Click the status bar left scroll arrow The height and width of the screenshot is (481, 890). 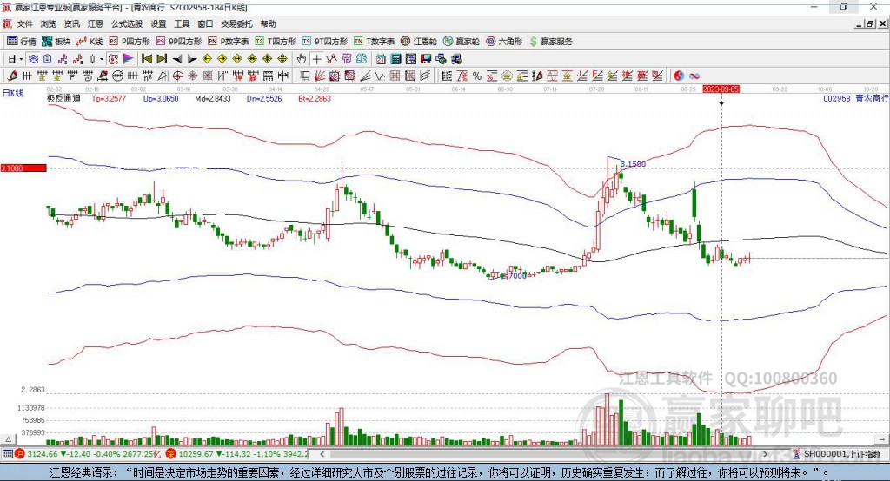[x=322, y=454]
